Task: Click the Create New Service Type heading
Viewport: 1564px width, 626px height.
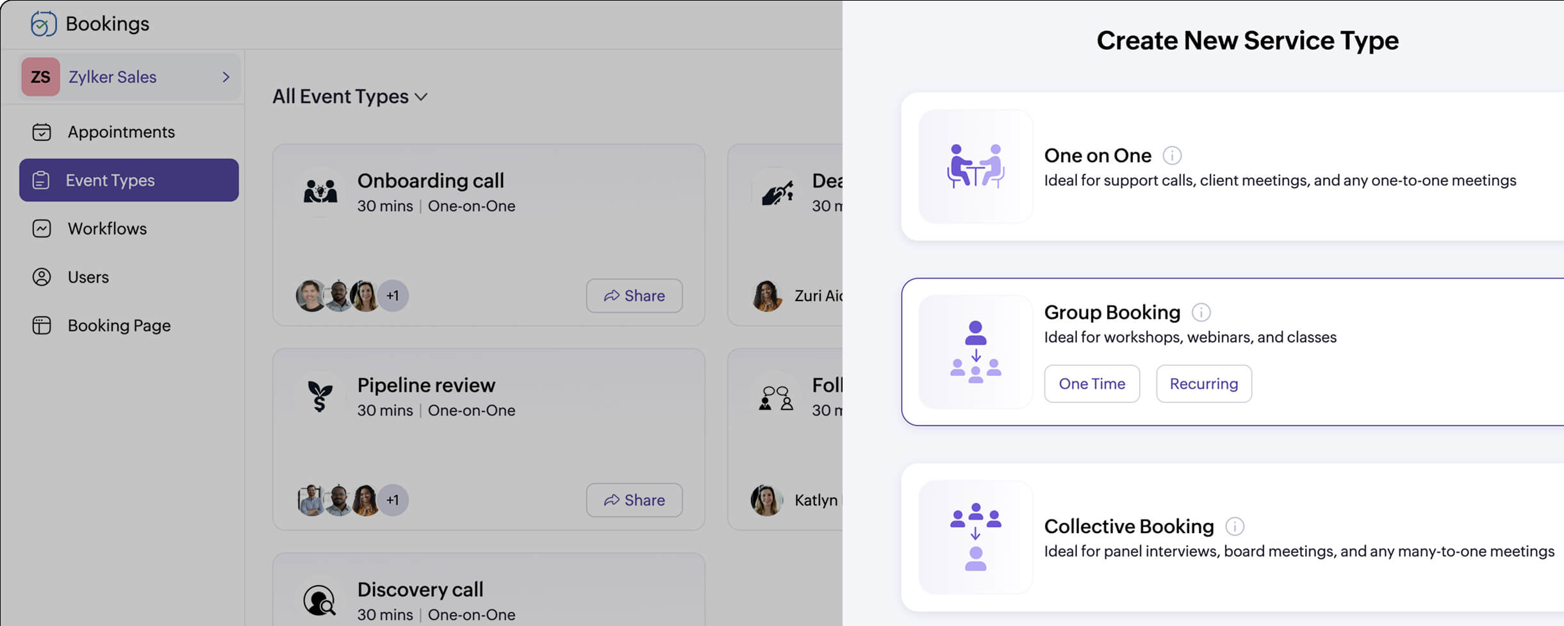Action: tap(1247, 40)
